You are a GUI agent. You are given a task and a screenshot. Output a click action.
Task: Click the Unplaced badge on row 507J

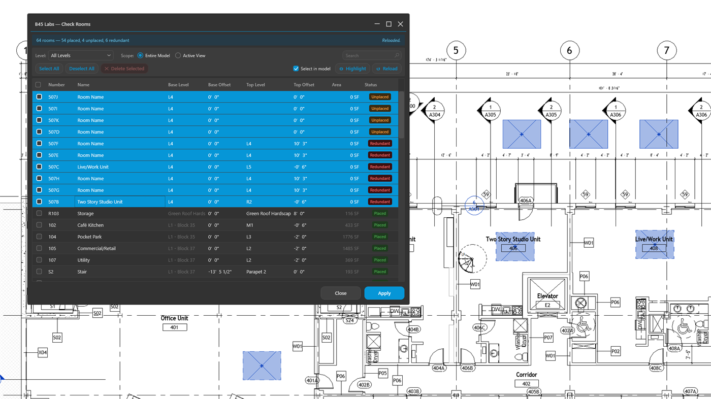[380, 97]
